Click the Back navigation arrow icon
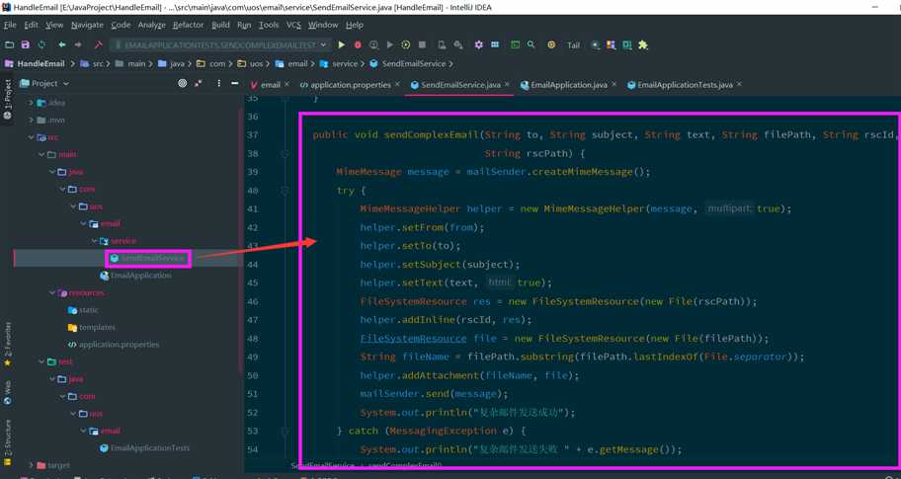901x479 pixels. pyautogui.click(x=62, y=44)
